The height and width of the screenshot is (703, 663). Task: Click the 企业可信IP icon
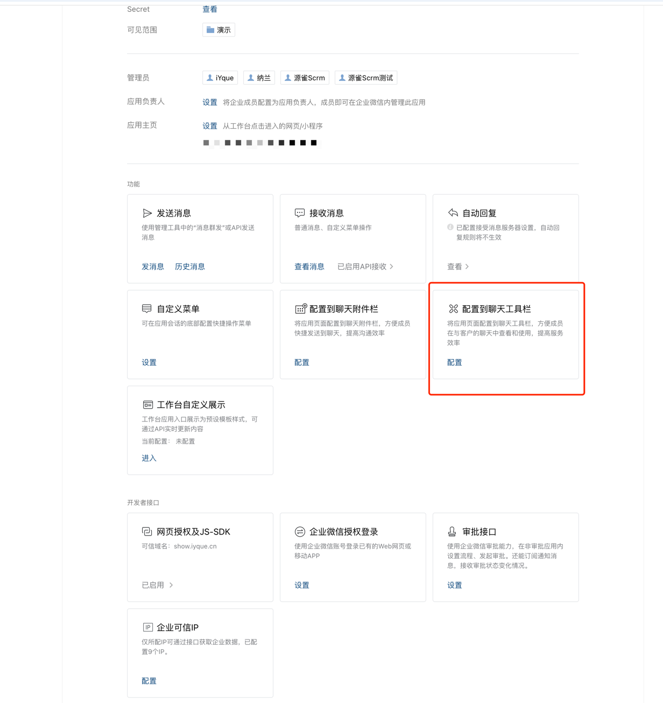(147, 628)
